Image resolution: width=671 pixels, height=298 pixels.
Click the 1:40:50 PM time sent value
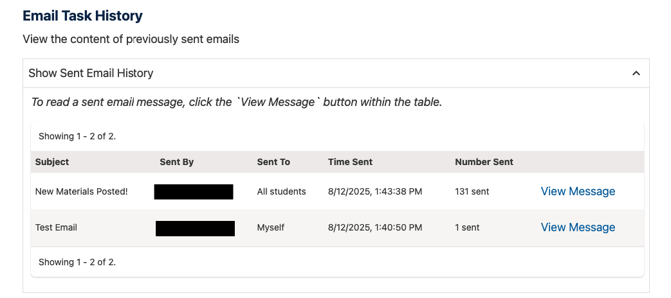(x=374, y=227)
